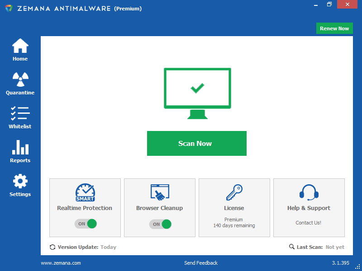Screen dimensions: 362x271
Task: Turn off Realtime Protection toggle
Action: pos(86,224)
